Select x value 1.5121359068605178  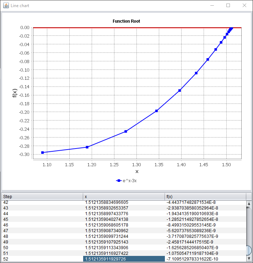[x=124, y=225]
